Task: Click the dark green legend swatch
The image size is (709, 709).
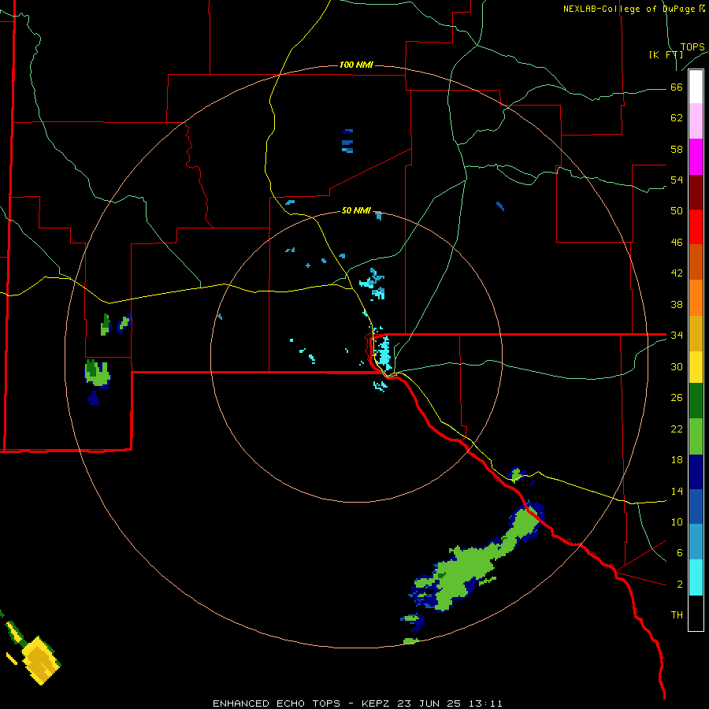Action: click(x=696, y=401)
